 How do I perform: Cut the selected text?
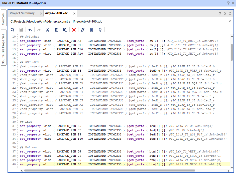(47, 30)
